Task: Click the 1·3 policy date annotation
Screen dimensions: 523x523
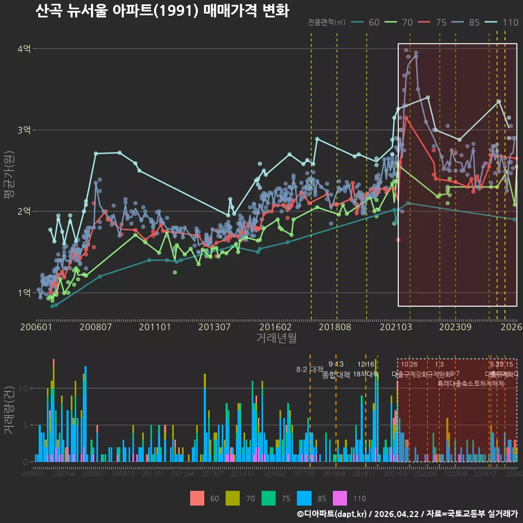Action: 439,364
